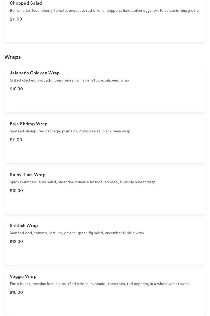Click Chopped Salad $11.00 price
Image resolution: width=210 pixels, height=316 pixels.
pos(16,19)
